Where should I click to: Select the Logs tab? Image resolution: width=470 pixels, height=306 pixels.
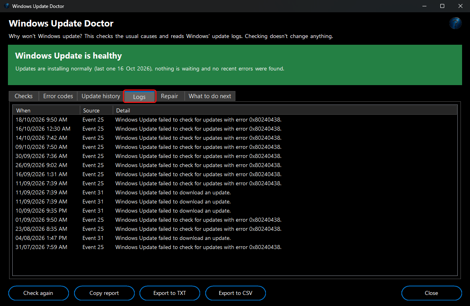(139, 97)
